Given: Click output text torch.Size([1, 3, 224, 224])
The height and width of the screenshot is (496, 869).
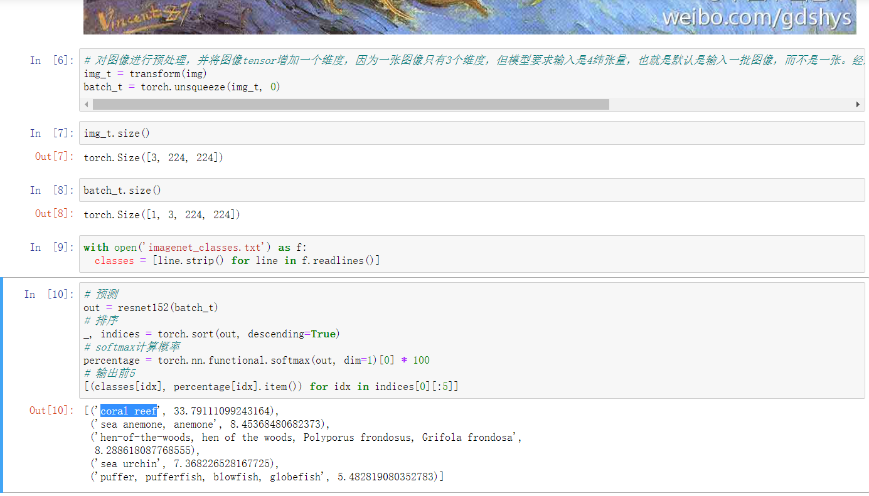Looking at the screenshot, I should (x=162, y=214).
